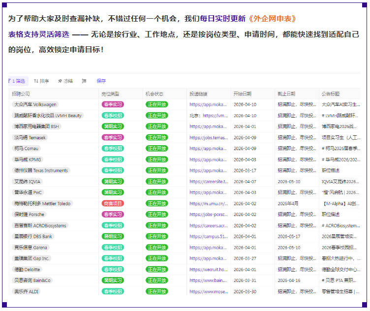
Task: Open the www.bain... link for Bain&Co
Action: [x=208, y=280]
